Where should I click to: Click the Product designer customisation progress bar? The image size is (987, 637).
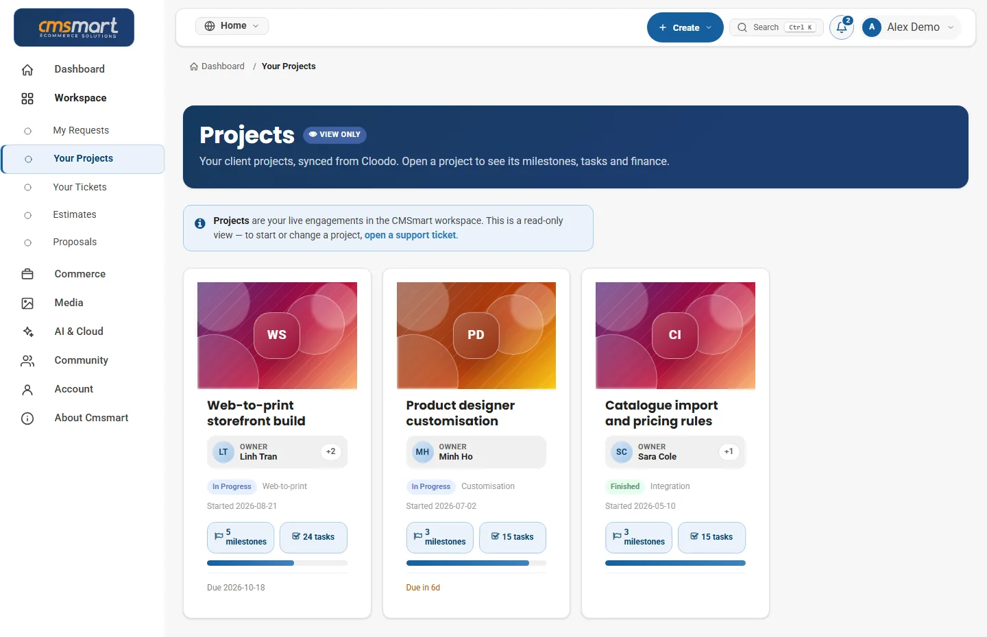point(476,563)
